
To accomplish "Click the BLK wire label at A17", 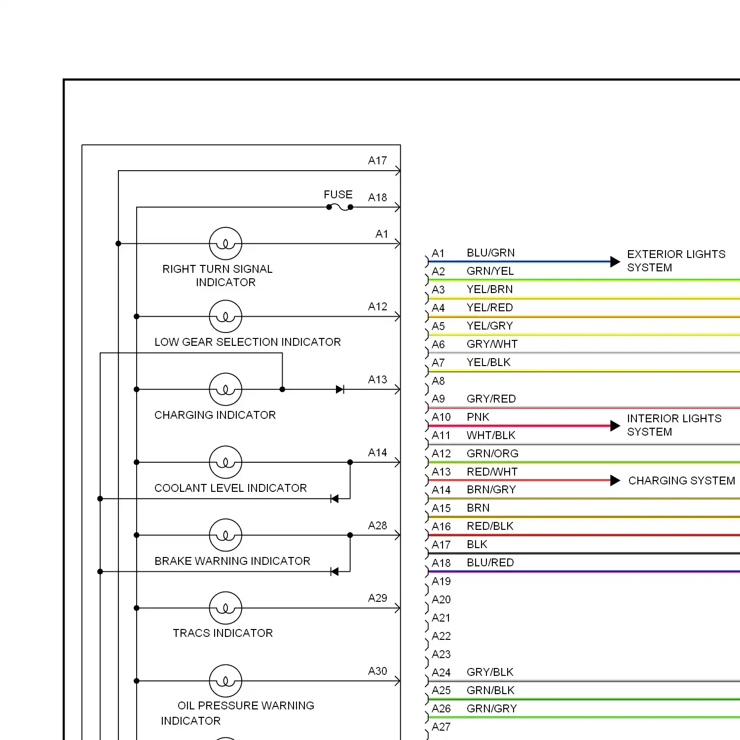I will point(477,544).
